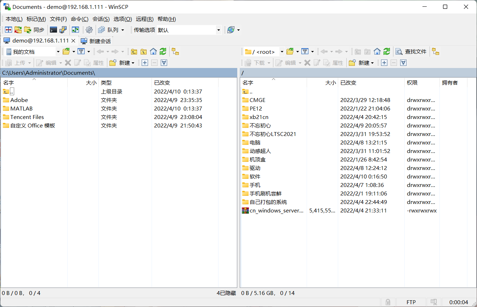This screenshot has height=307, width=477.
Task: Open the 命令(C) menu
Action: coord(79,19)
